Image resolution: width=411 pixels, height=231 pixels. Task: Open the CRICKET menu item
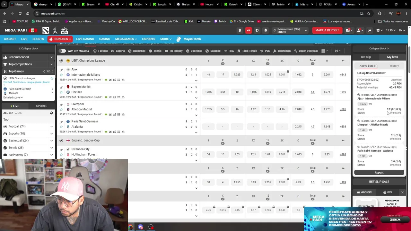pos(10,39)
